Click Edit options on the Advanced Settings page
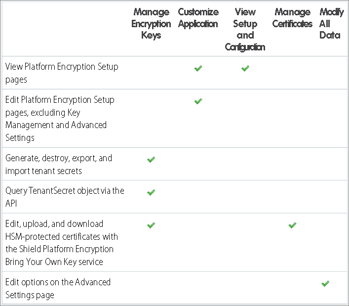This screenshot has width=349, height=306. (x=58, y=288)
